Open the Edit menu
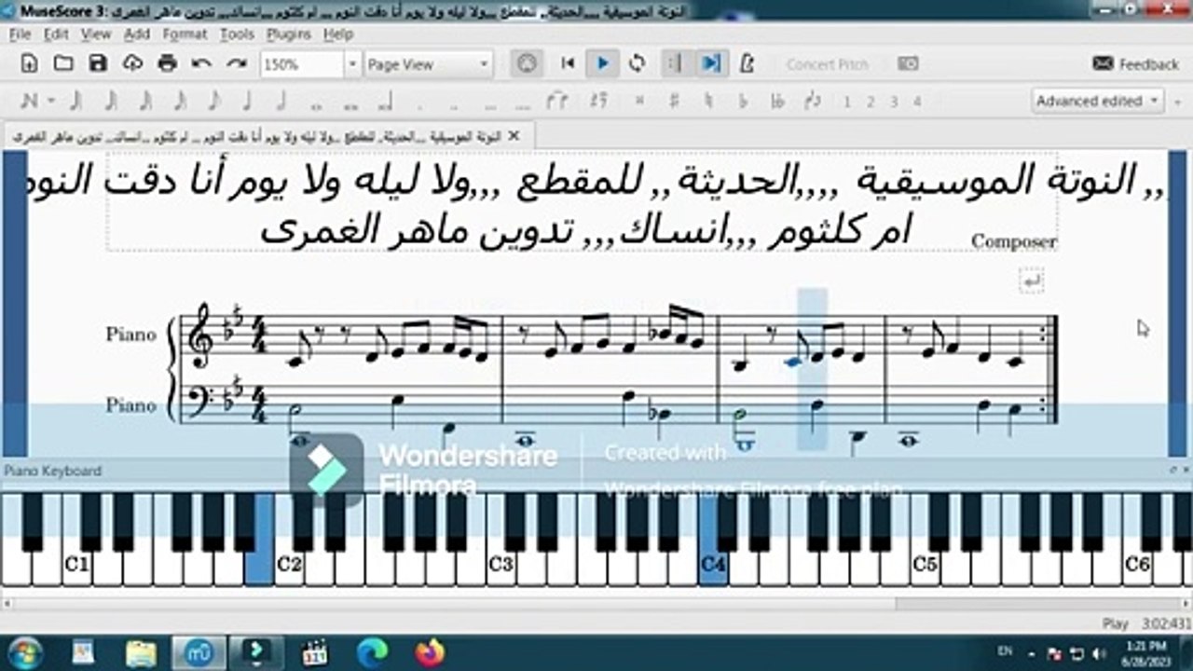Screen dimensions: 1193x671 click(x=56, y=34)
